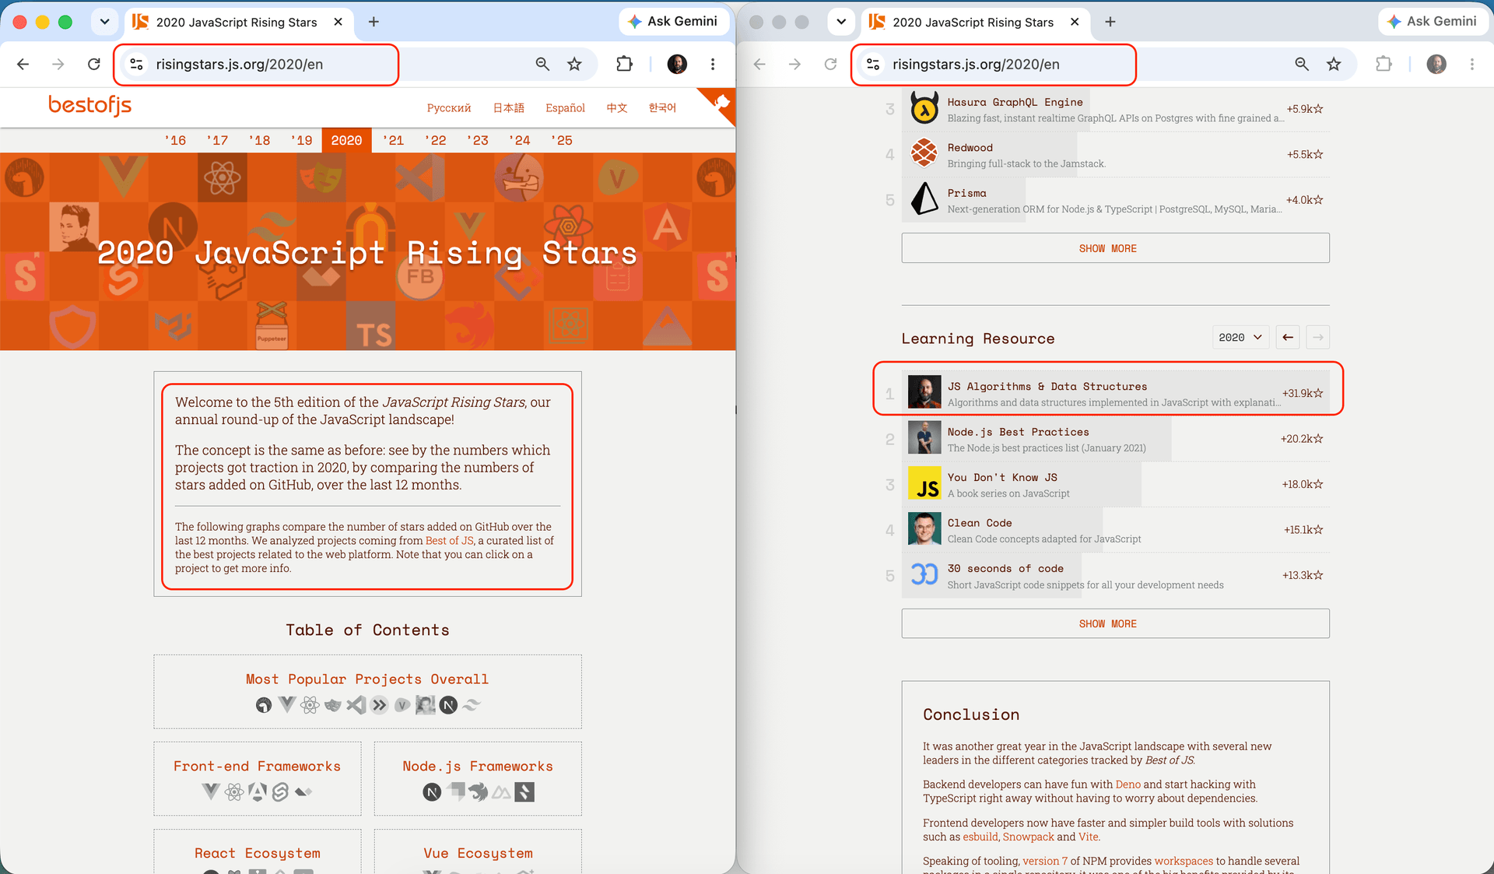The image size is (1494, 874).
Task: Ask Gemini in the left window
Action: tap(674, 22)
